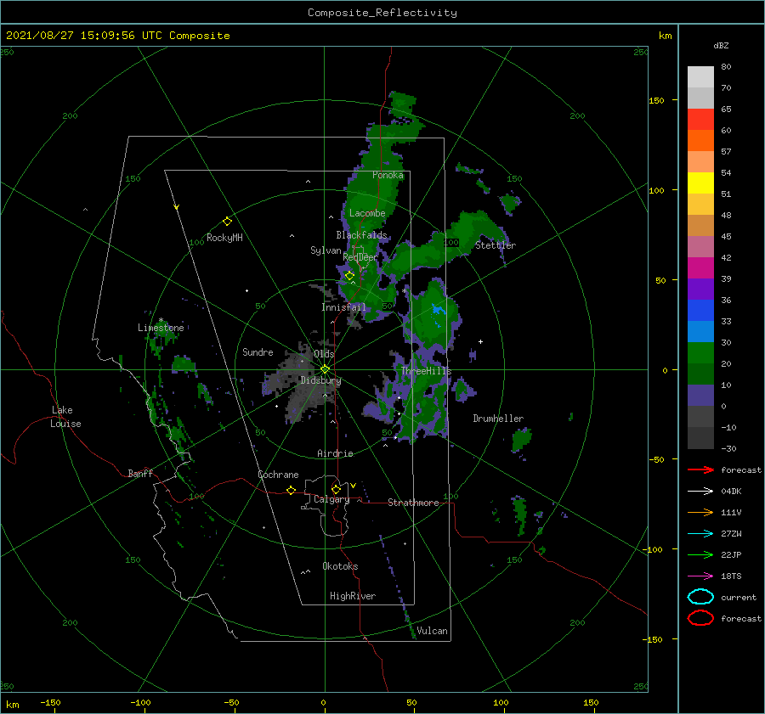Click the Lake Louise label
765x714 pixels.
coord(65,417)
